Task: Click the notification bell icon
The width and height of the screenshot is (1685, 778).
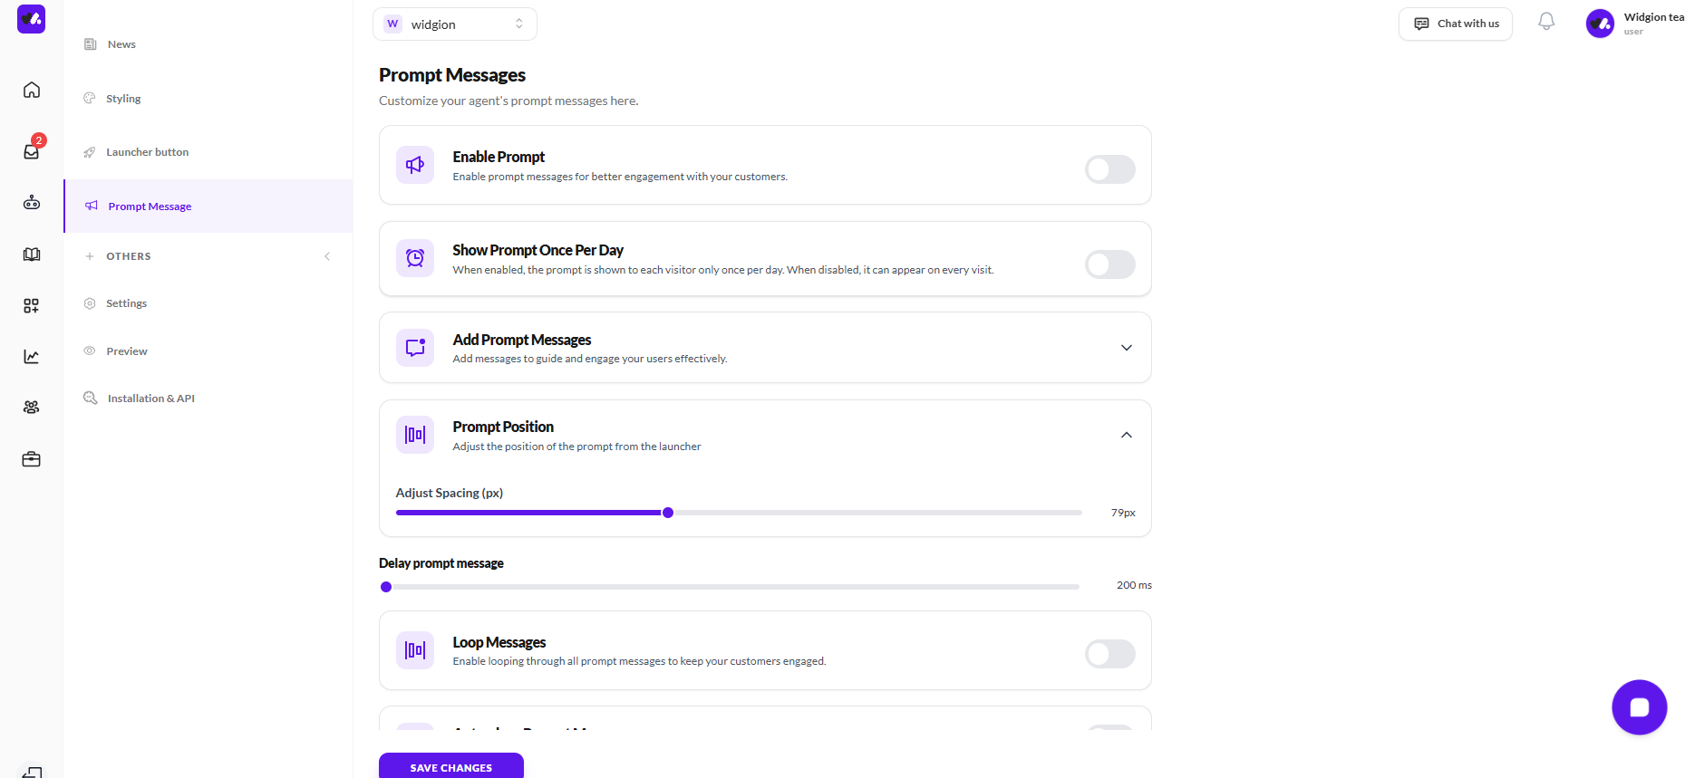Action: [x=1546, y=22]
